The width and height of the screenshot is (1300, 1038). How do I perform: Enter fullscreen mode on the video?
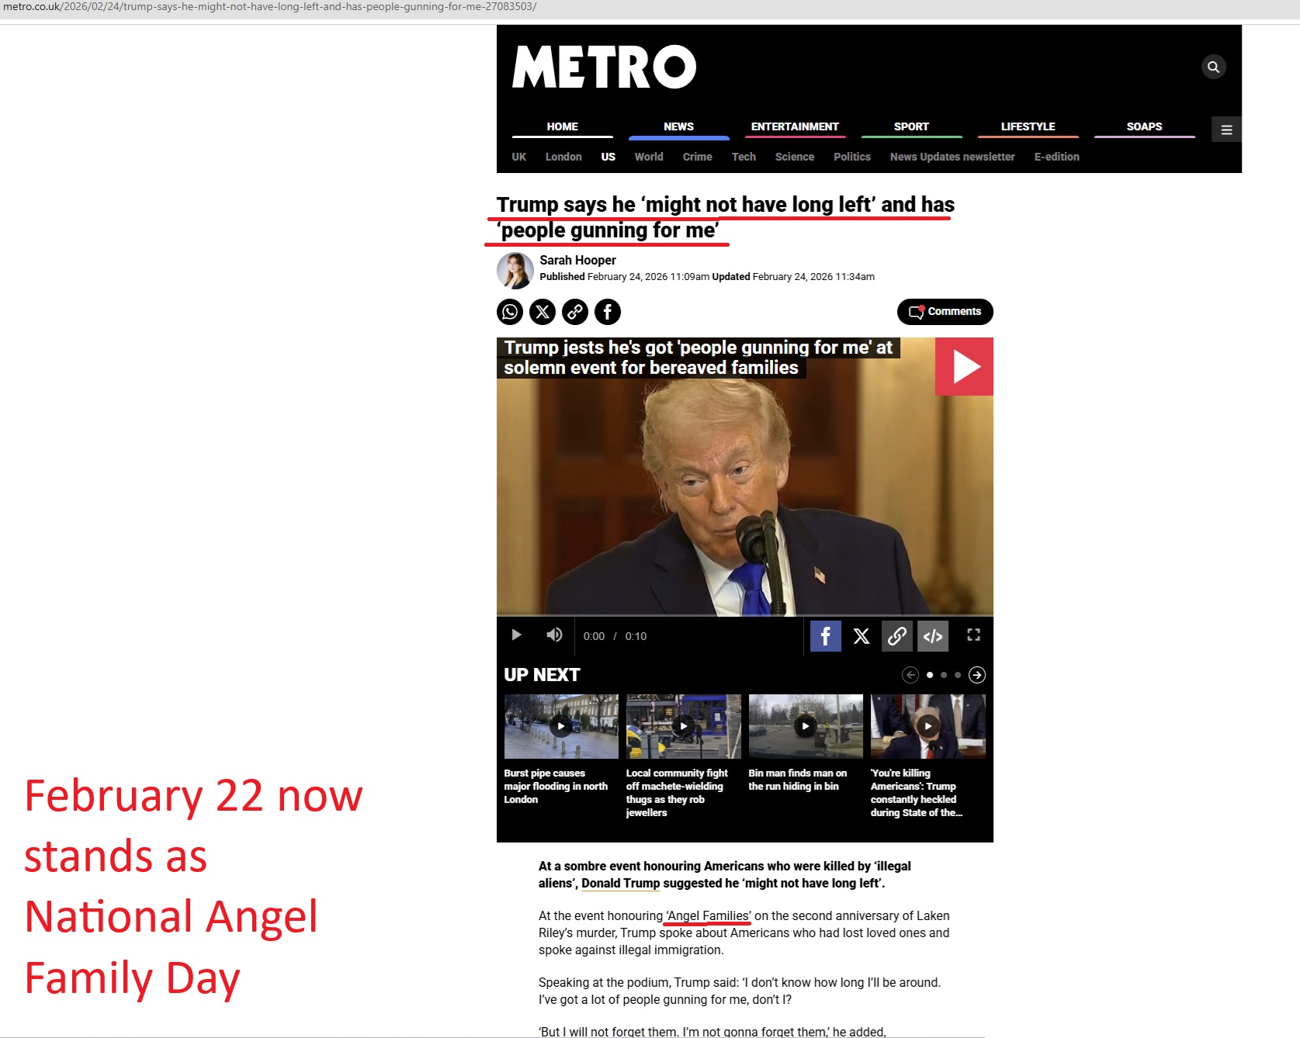pos(973,635)
